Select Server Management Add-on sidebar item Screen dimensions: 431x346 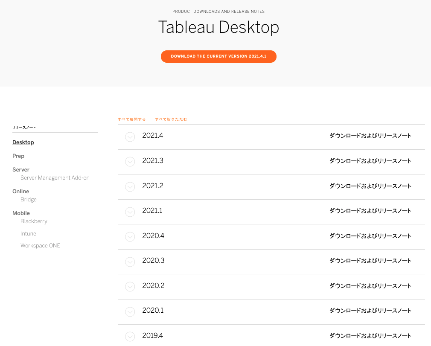[55, 178]
